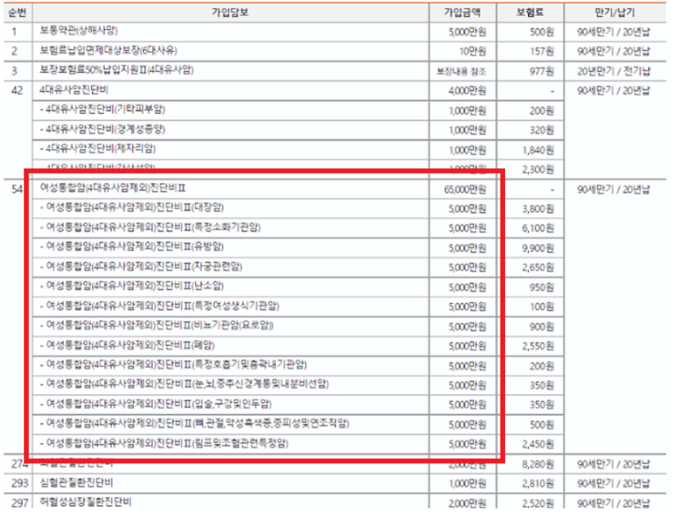Image resolution: width=688 pixels, height=528 pixels.
Task: Click 90세만기 / 20년납 in row 54
Action: coord(614,190)
